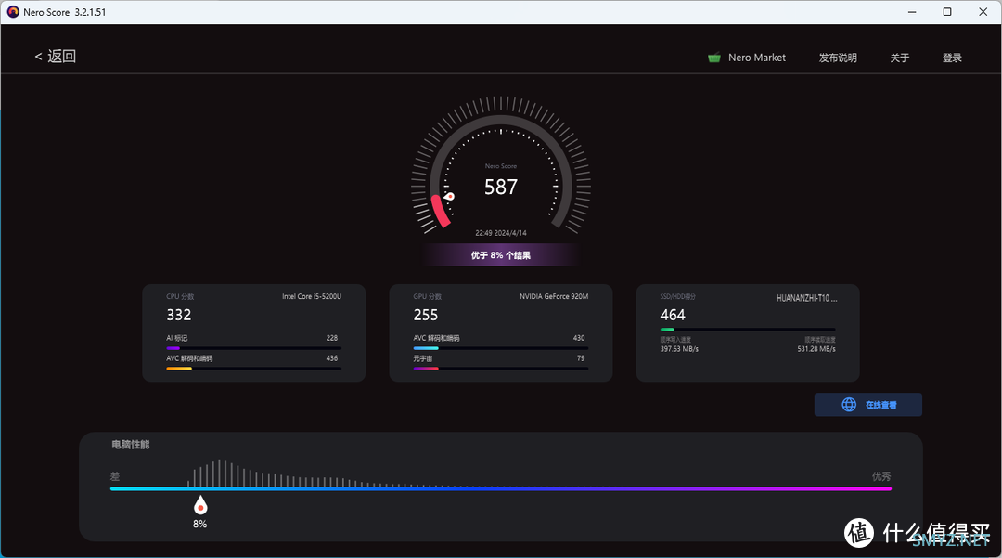Click the GPU 分数 heading

428,296
